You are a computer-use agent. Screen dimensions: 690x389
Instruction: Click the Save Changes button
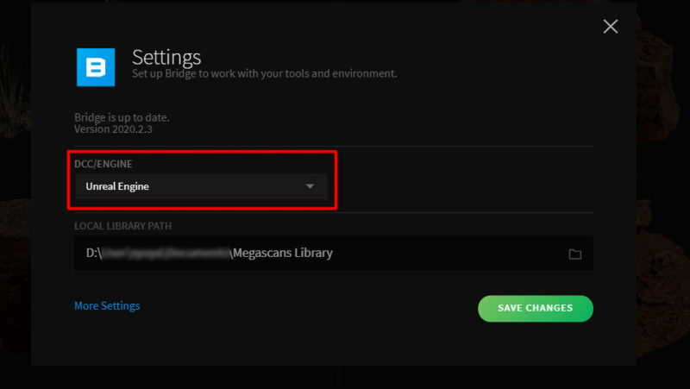tap(535, 308)
